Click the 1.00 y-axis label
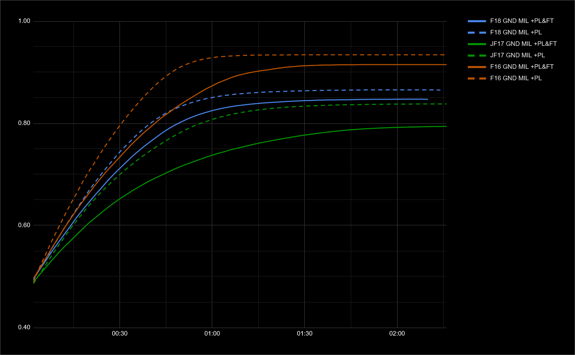This screenshot has height=355, width=575. pyautogui.click(x=24, y=21)
